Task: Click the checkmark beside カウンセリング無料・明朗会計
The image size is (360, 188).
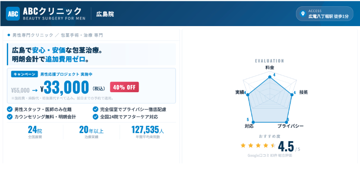Action: click(x=10, y=116)
